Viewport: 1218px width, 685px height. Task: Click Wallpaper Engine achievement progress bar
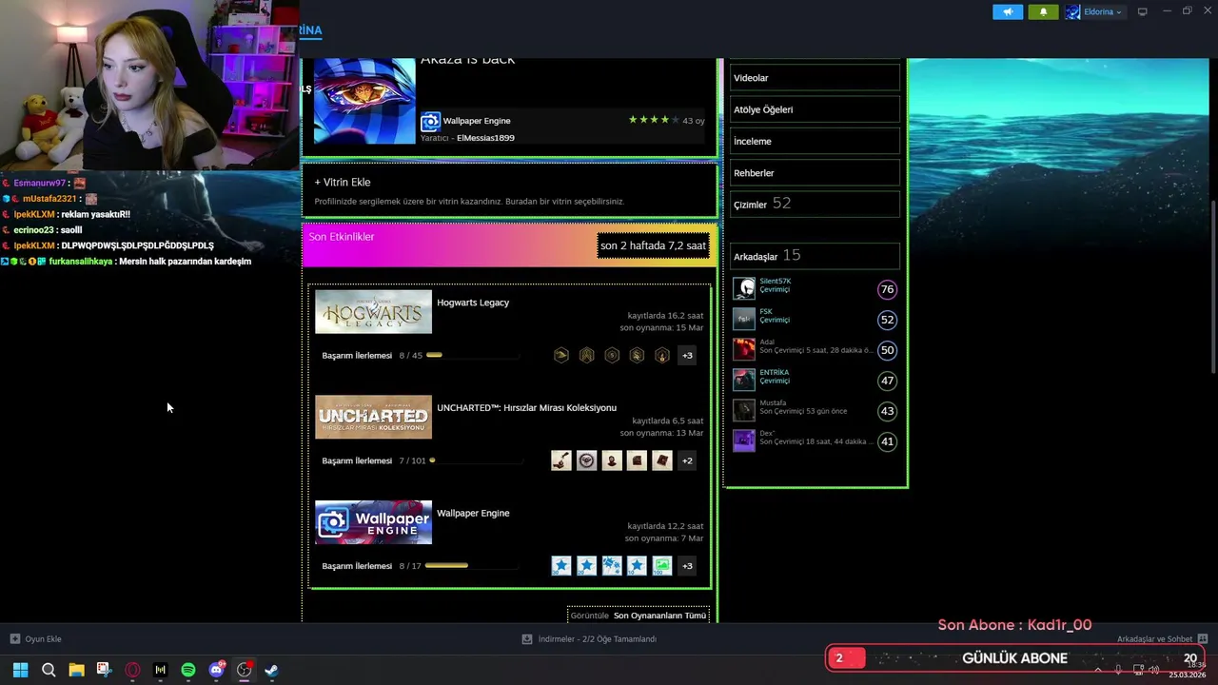click(x=472, y=566)
